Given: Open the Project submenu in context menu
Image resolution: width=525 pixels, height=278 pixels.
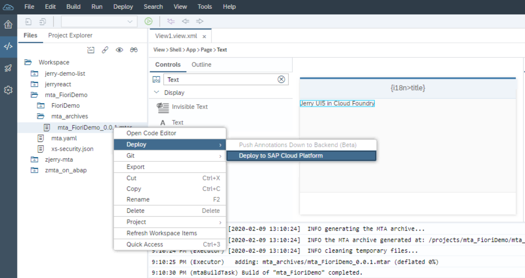Looking at the screenshot, I should coord(170,222).
